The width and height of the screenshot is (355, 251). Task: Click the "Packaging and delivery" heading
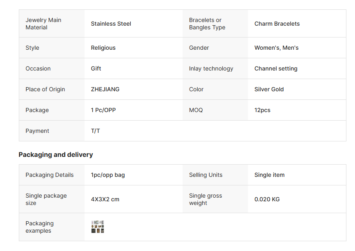tap(56, 155)
